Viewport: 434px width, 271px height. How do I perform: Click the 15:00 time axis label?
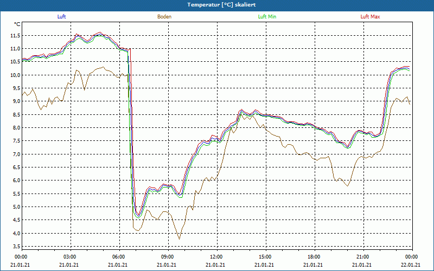click(x=265, y=257)
